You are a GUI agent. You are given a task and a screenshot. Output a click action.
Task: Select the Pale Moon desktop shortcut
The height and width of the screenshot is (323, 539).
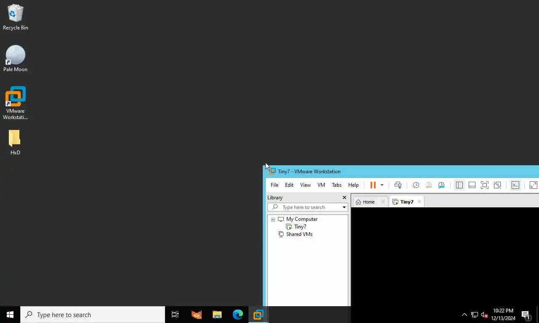(16, 58)
